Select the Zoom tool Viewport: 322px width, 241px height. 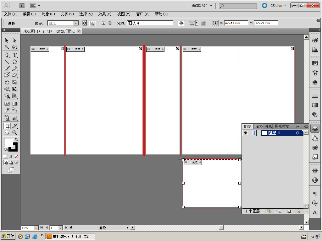click(14, 133)
